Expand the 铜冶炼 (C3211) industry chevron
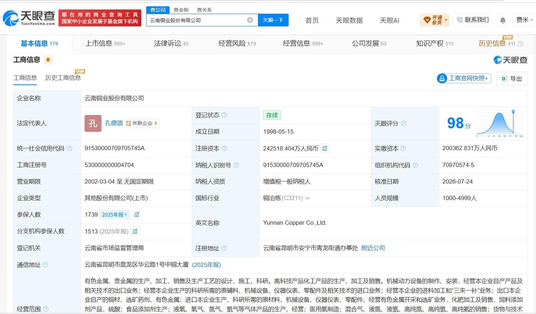 (x=307, y=198)
